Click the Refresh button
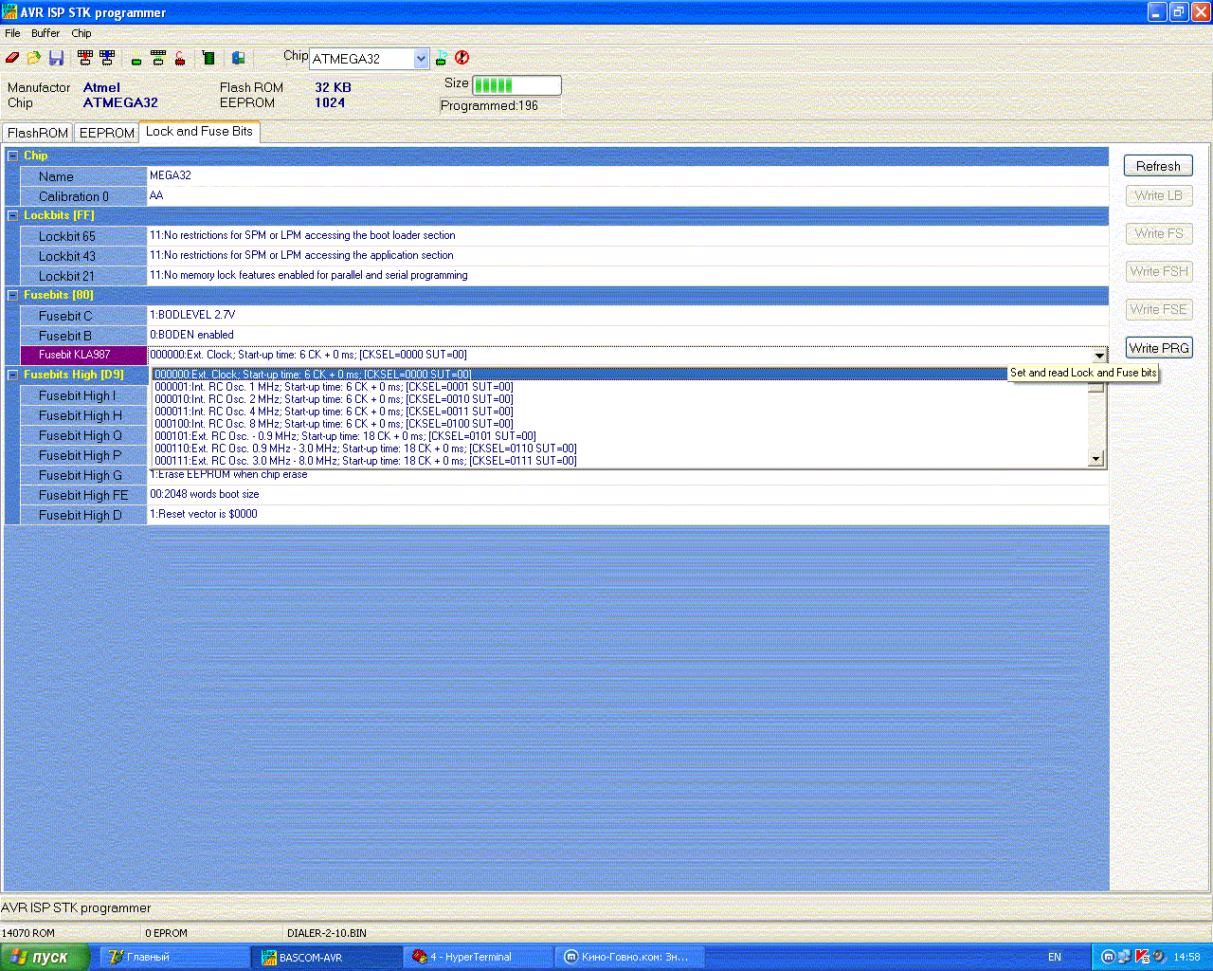The image size is (1213, 971). coord(1158,166)
